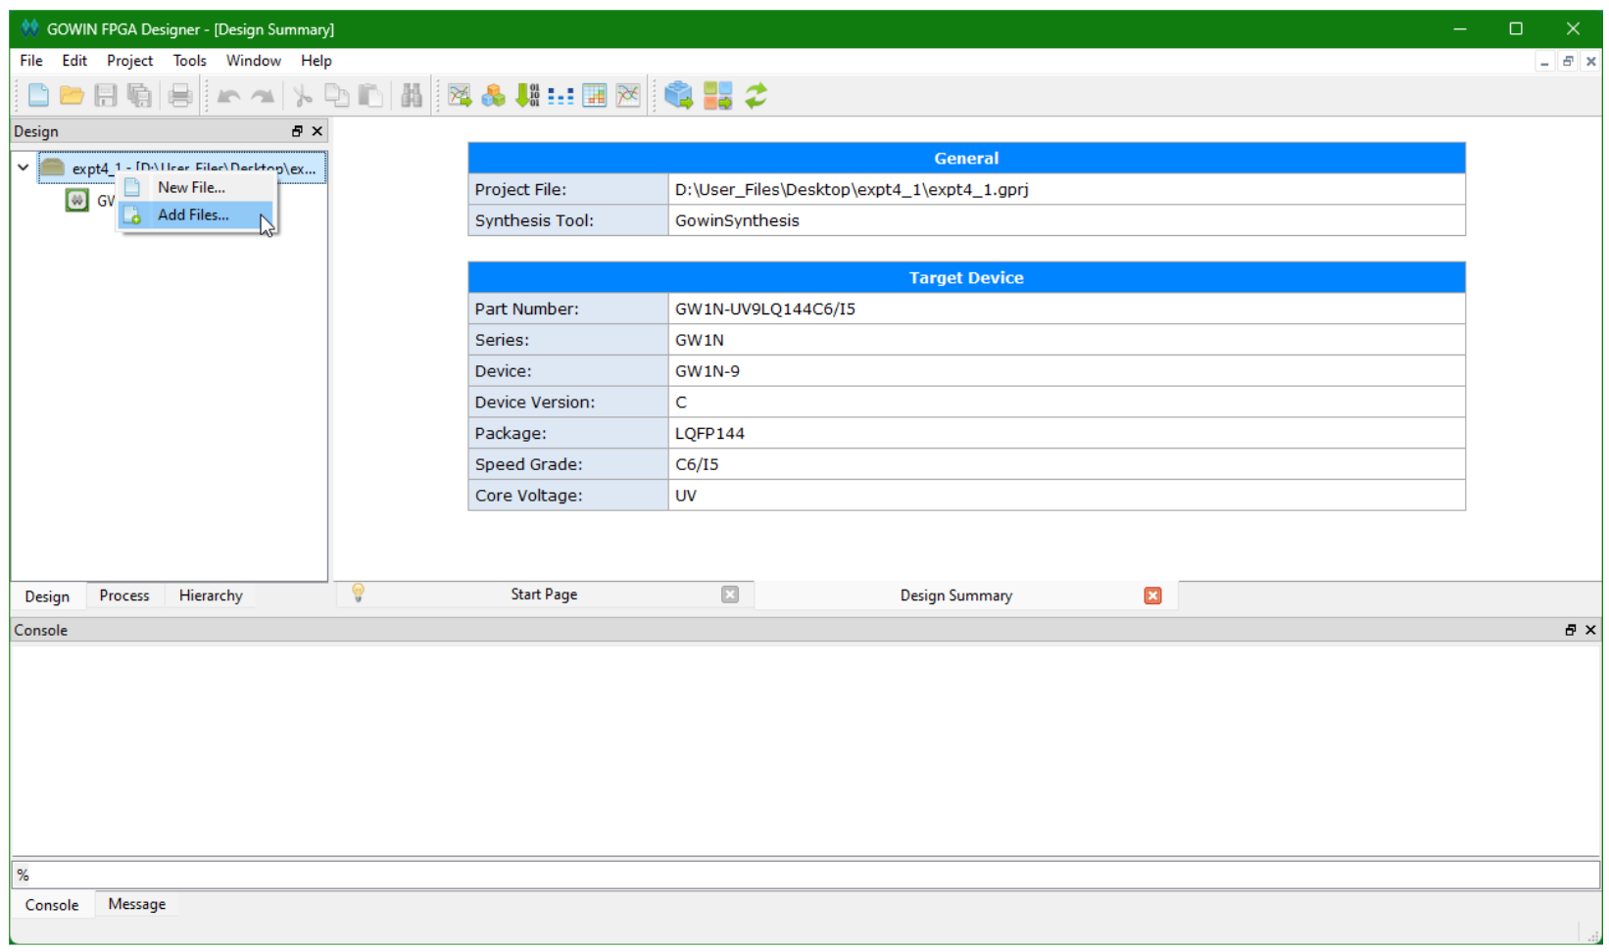Screen dimensions: 1609x952
Task: Click the blue cube with arrow icon
Action: point(678,96)
